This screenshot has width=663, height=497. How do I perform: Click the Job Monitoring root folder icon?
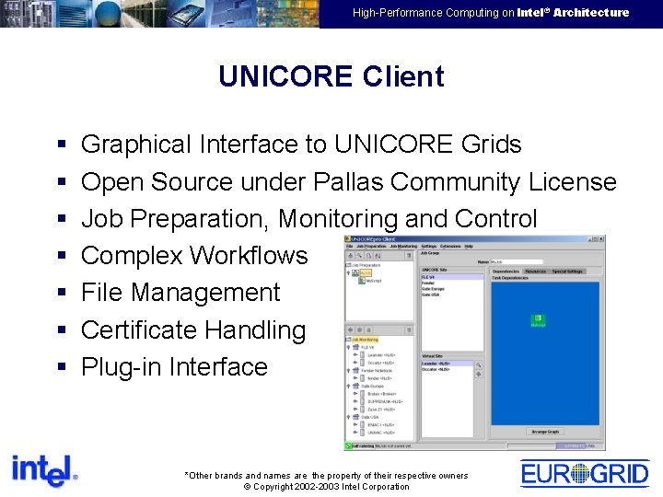point(348,340)
